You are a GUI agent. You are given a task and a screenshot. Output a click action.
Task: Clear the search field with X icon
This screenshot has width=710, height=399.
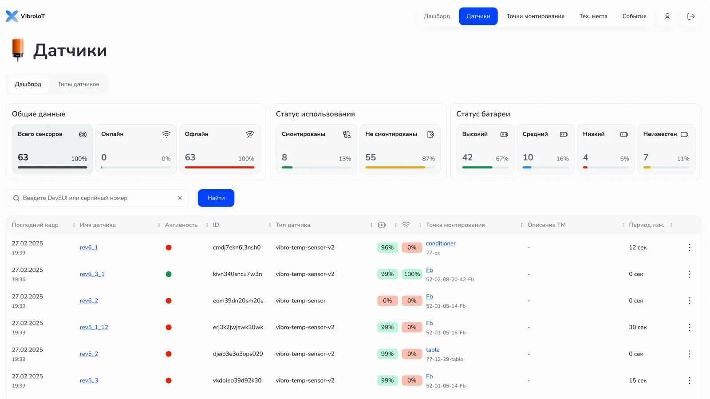(x=180, y=198)
